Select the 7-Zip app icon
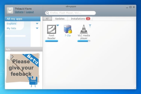The width and height of the screenshot is (141, 94). tap(68, 29)
